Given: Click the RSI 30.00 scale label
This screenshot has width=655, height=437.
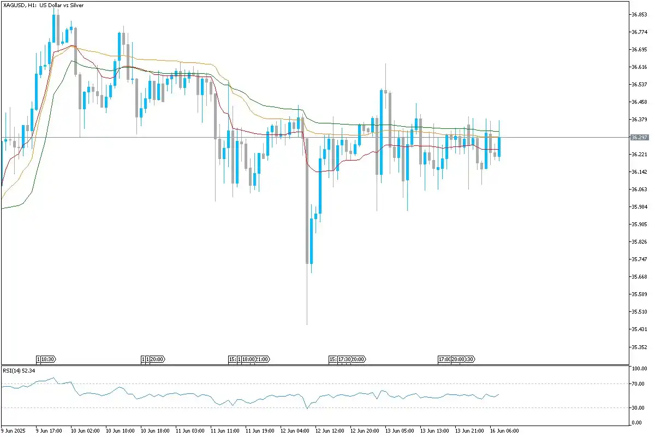Looking at the screenshot, I should point(639,408).
